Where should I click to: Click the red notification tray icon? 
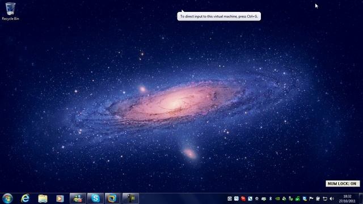[x=243, y=199]
